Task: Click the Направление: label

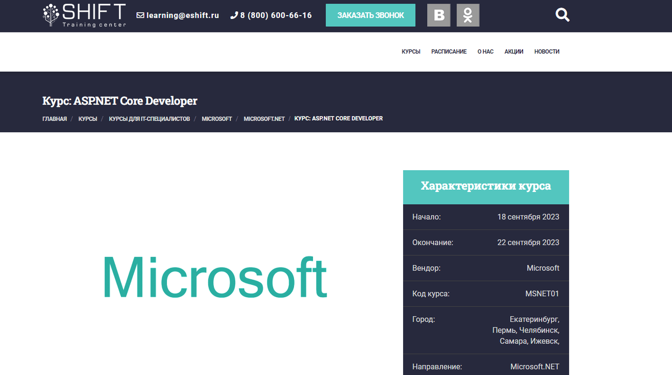Action: (437, 367)
